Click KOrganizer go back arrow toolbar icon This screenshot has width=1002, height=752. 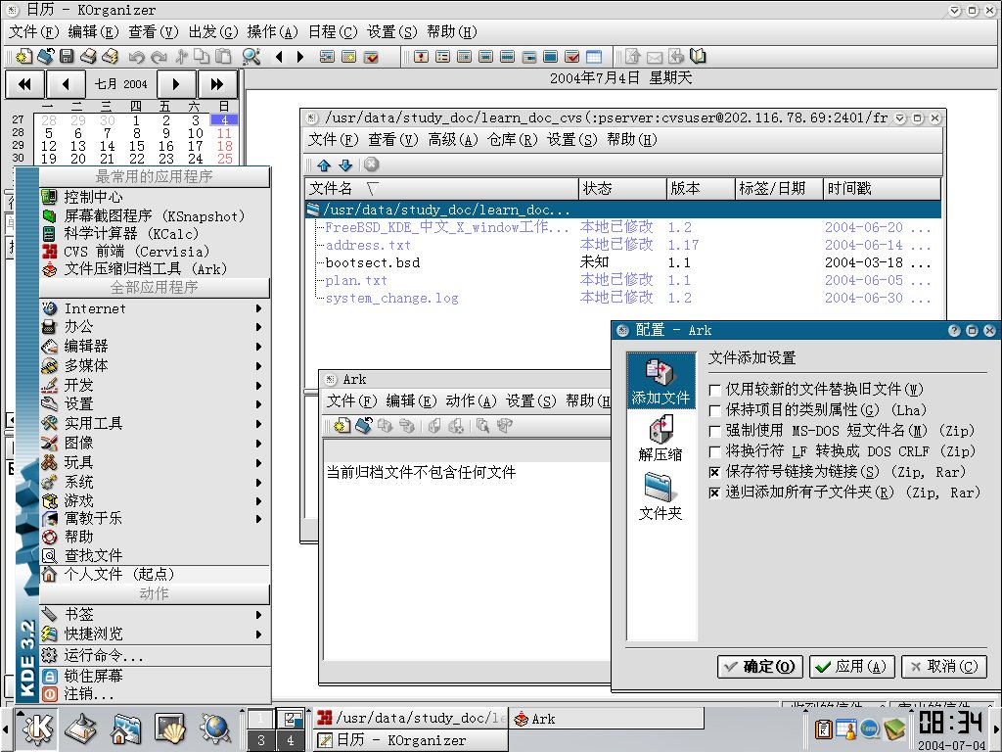point(279,56)
